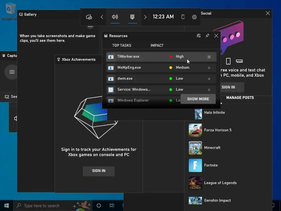This screenshot has width=281, height=211.
Task: Click the MsMpEng.exe process icon
Action: point(111,68)
